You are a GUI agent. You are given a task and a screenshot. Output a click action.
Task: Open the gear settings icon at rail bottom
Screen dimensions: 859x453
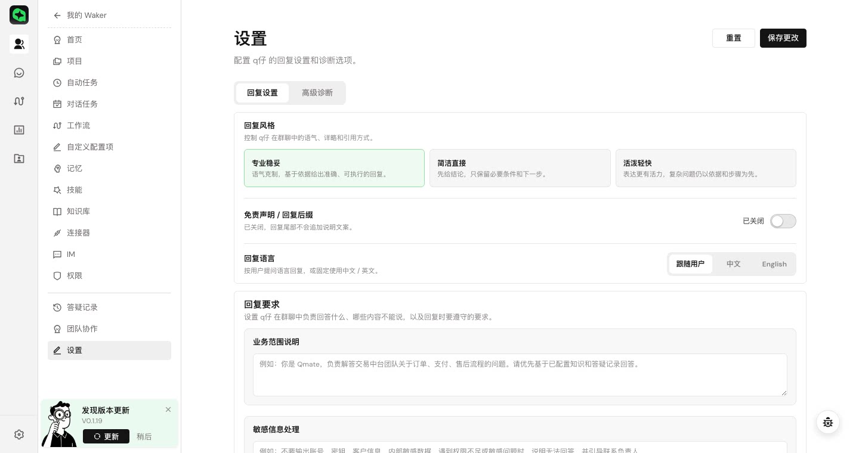click(x=19, y=435)
